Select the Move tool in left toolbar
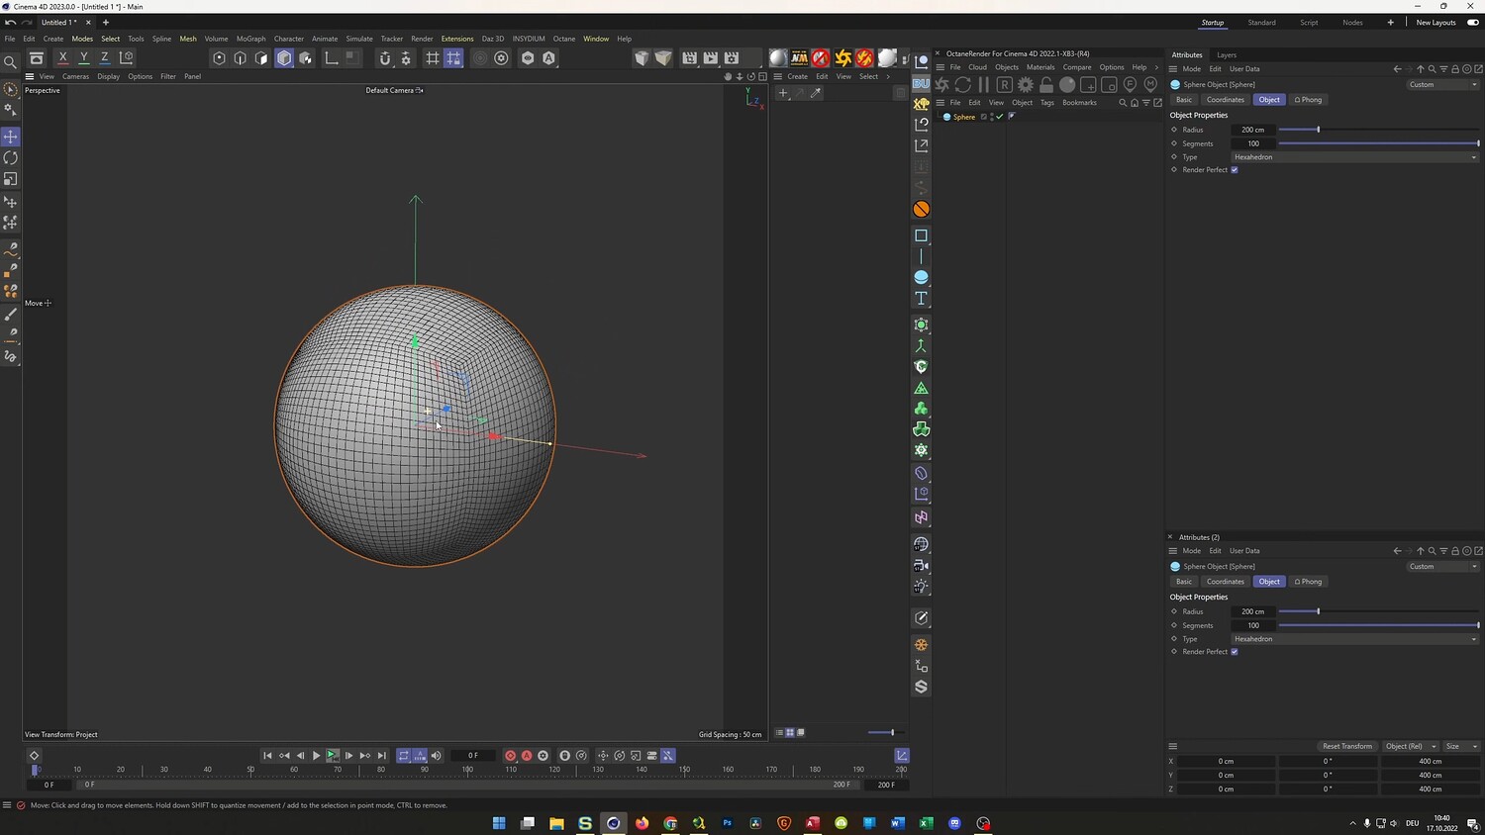 pyautogui.click(x=11, y=137)
